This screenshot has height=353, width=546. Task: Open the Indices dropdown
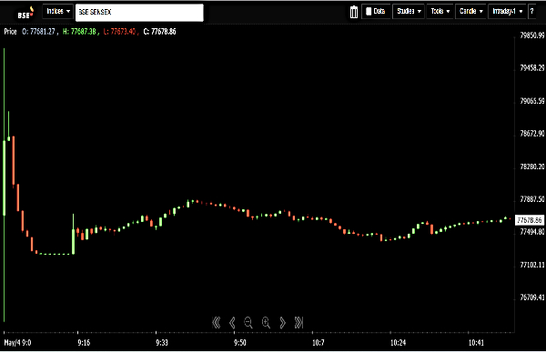pyautogui.click(x=58, y=12)
